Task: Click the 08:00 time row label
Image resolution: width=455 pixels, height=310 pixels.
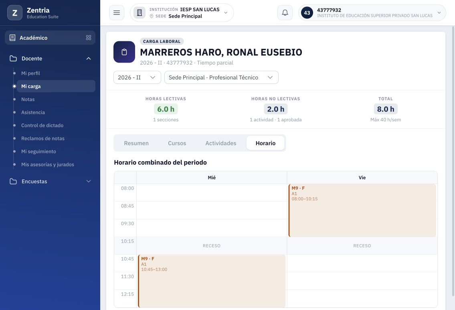Action: click(127, 188)
